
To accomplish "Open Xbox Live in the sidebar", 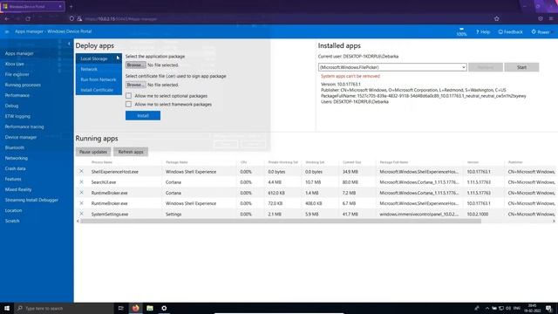I will [15, 64].
